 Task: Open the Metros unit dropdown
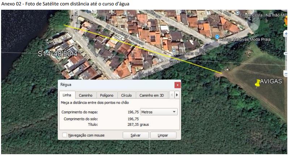click(159, 112)
